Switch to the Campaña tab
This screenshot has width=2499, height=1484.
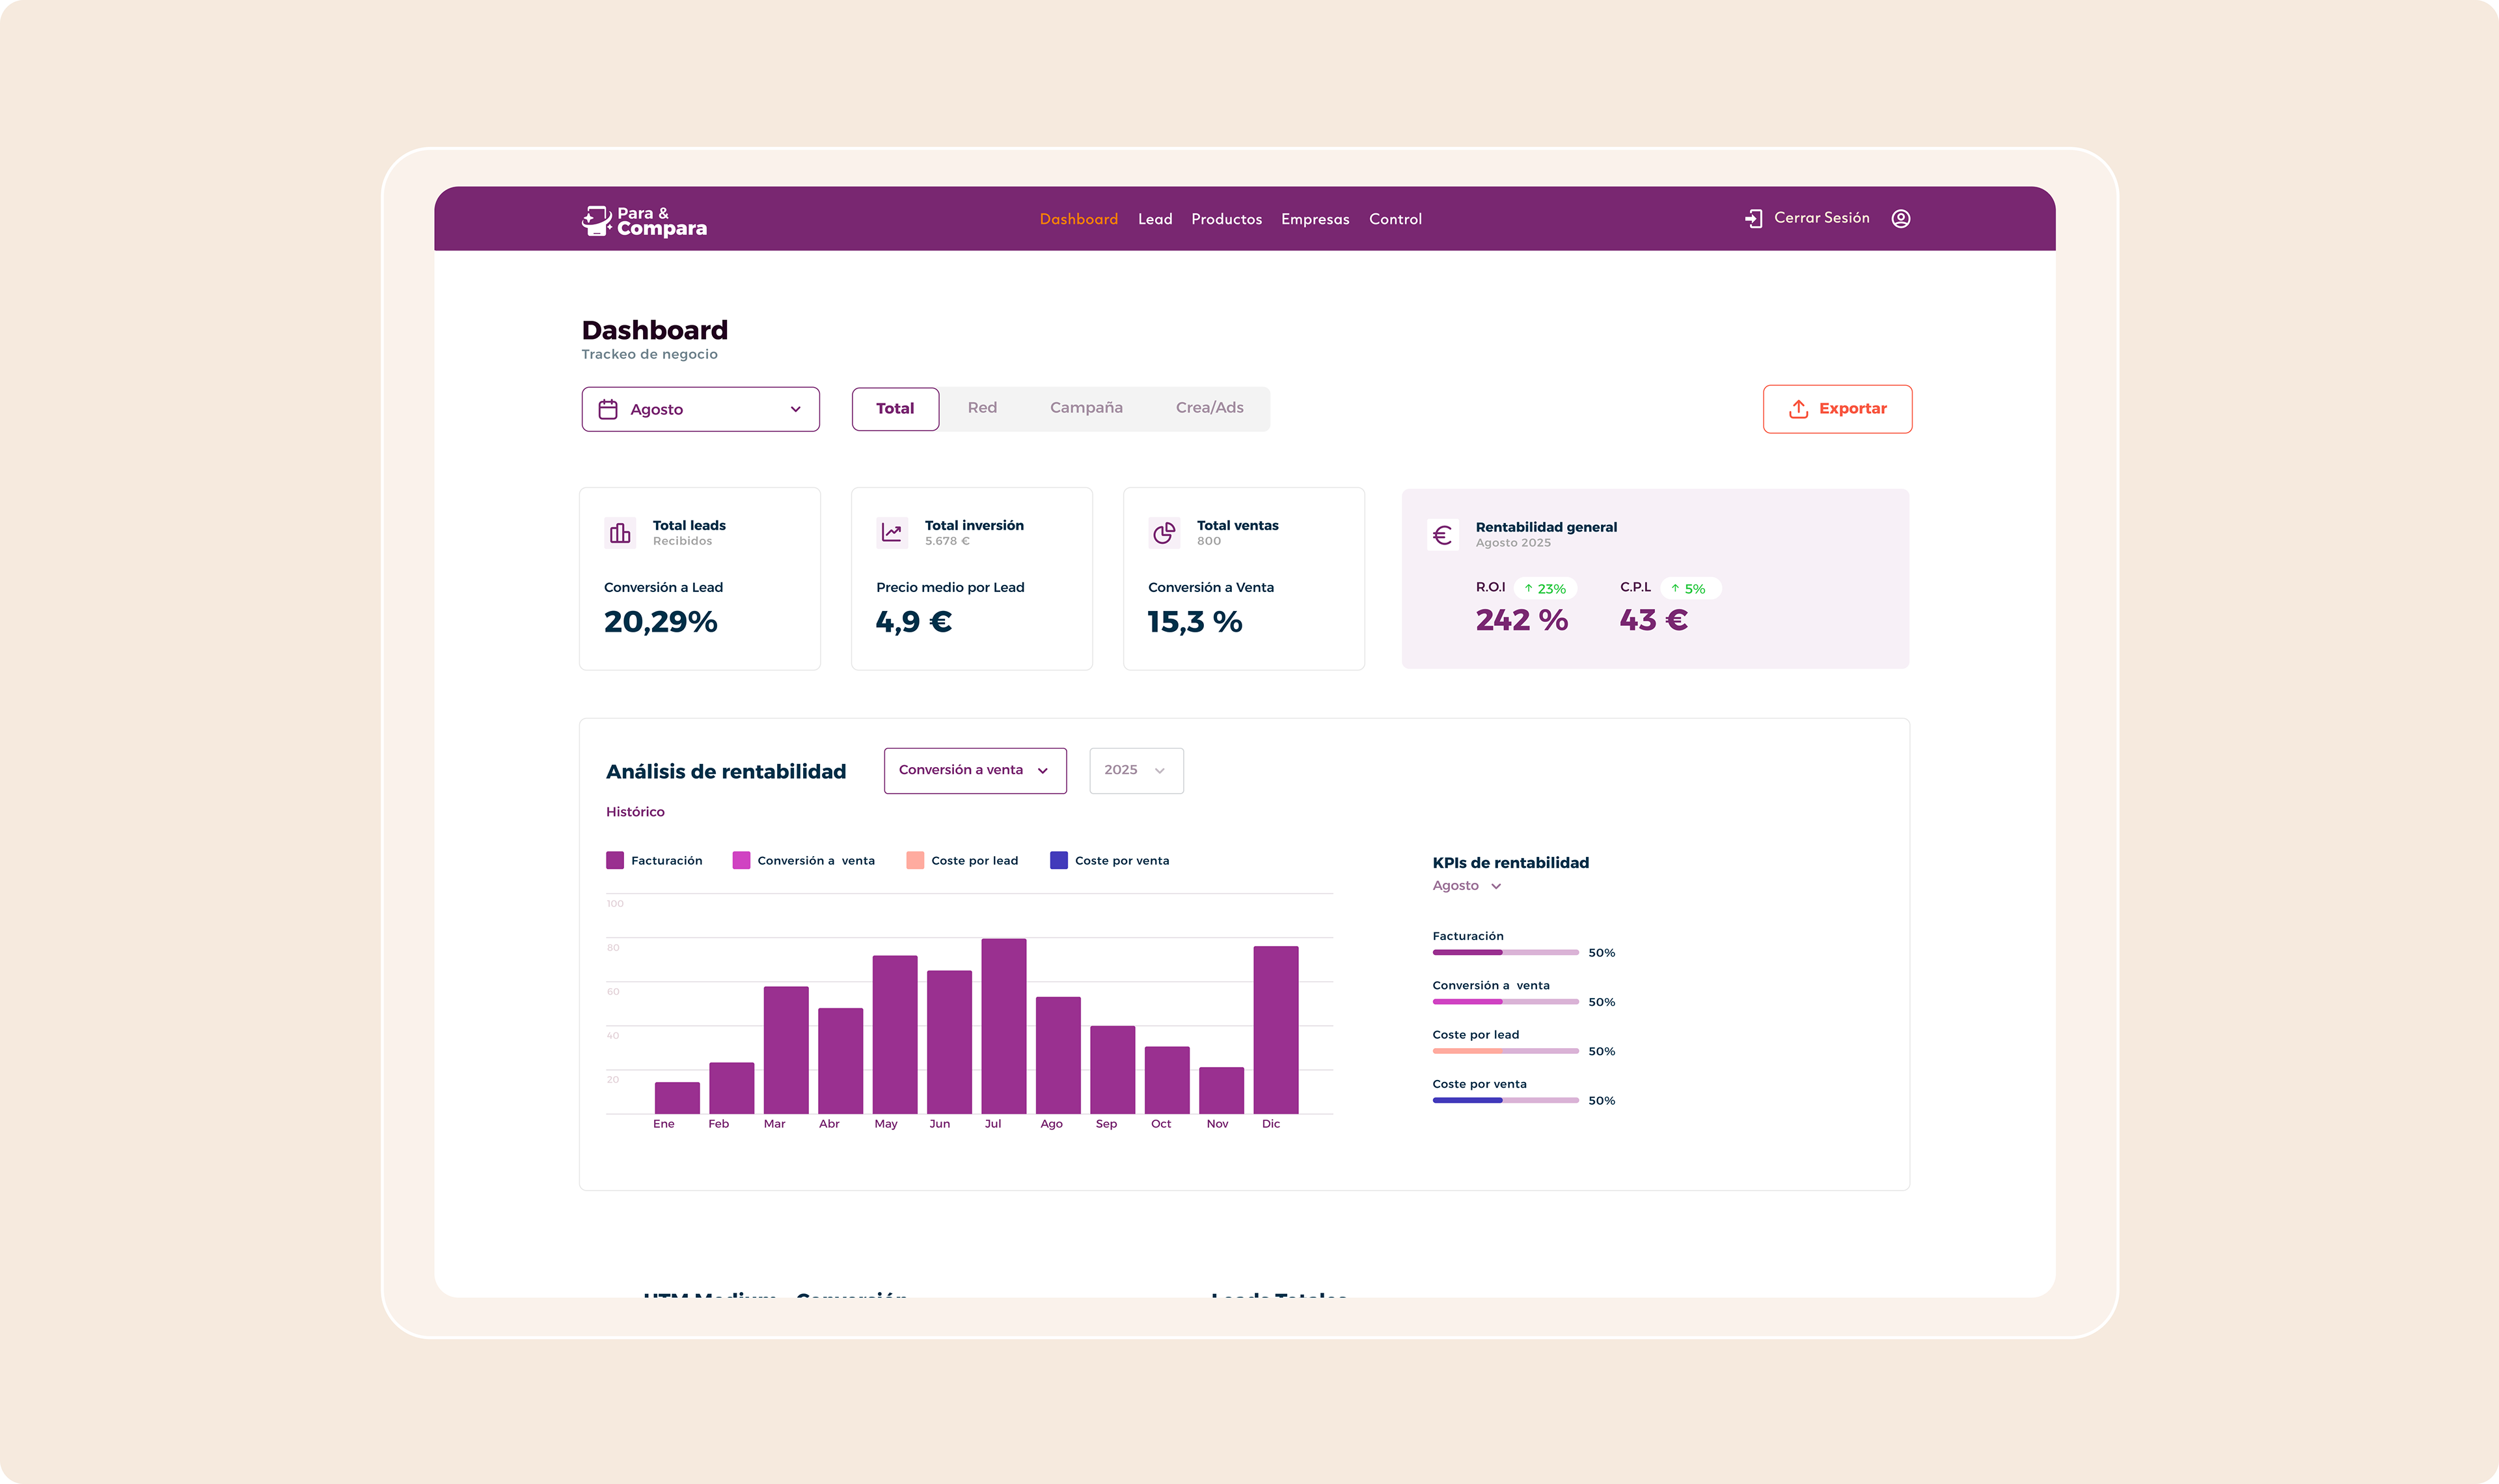coord(1086,408)
